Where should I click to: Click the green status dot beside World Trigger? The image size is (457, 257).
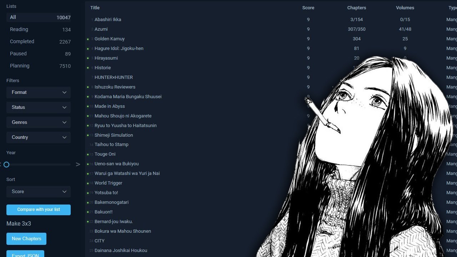pos(88,183)
